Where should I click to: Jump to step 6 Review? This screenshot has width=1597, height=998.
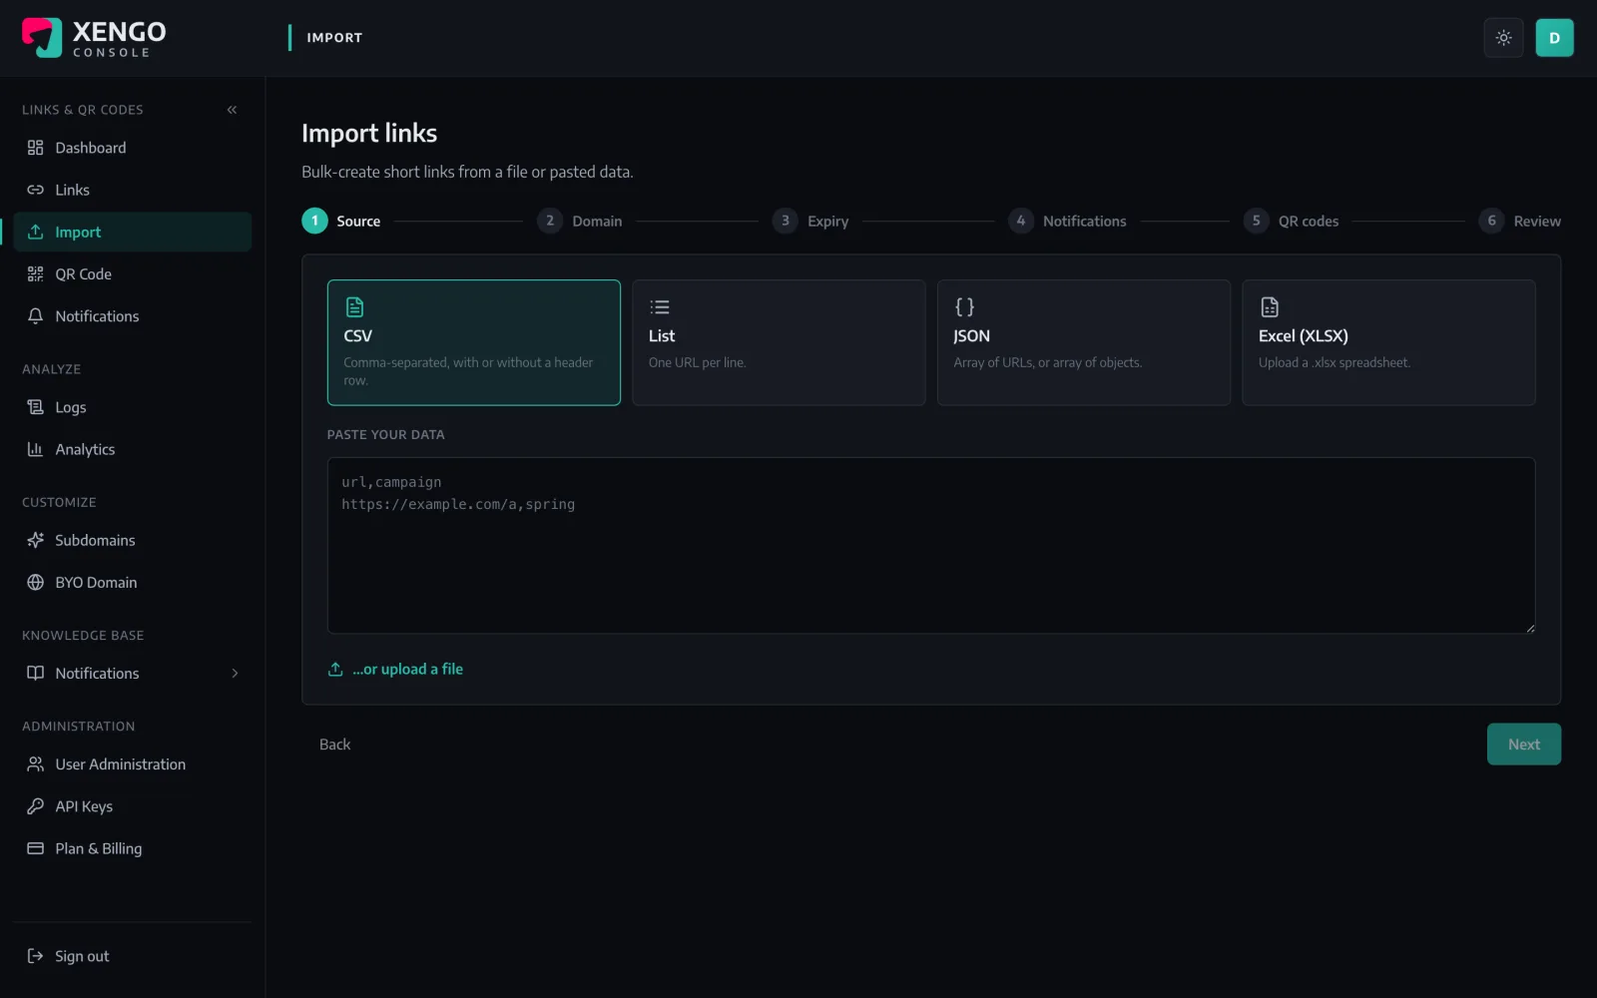(1520, 221)
